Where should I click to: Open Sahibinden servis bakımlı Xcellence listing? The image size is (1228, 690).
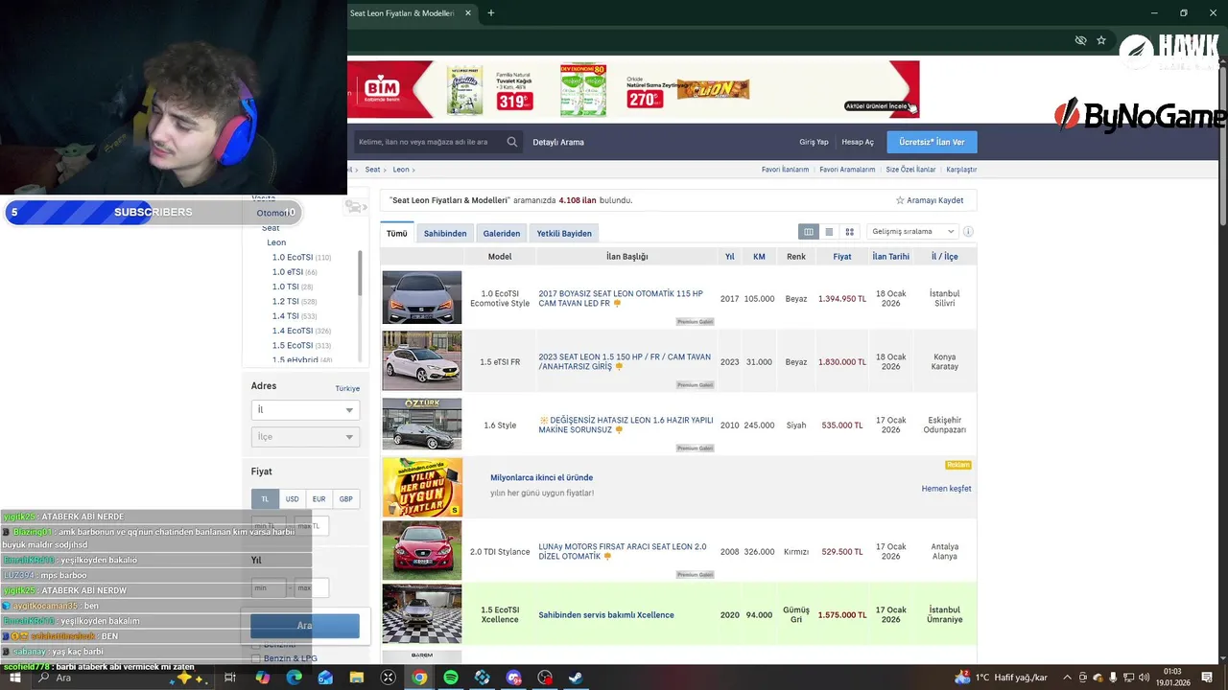606,615
